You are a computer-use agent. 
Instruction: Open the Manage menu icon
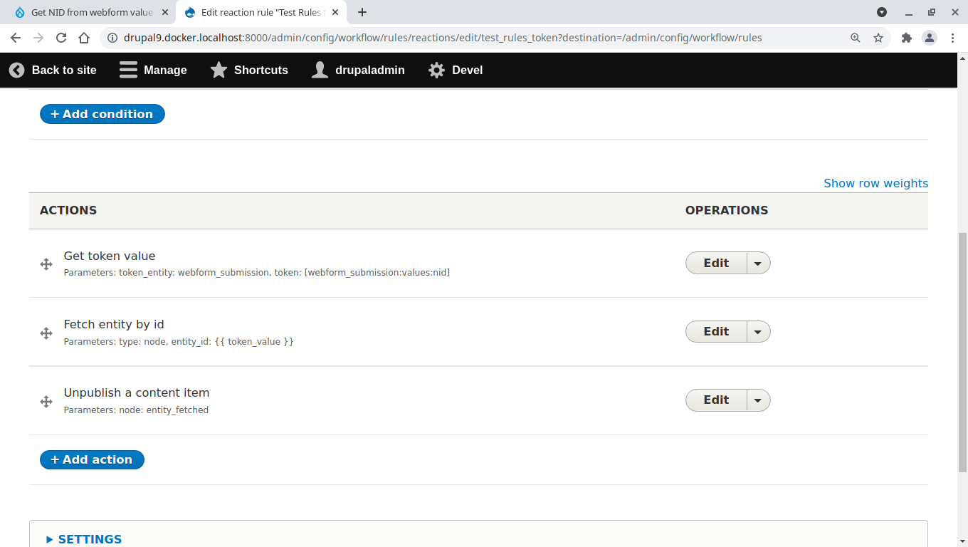(128, 70)
